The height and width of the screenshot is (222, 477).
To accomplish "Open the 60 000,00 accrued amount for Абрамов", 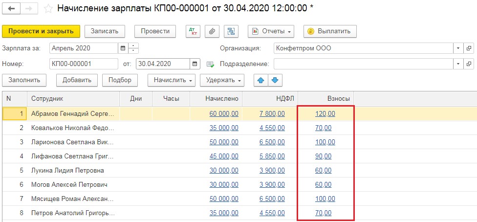I will (224, 113).
